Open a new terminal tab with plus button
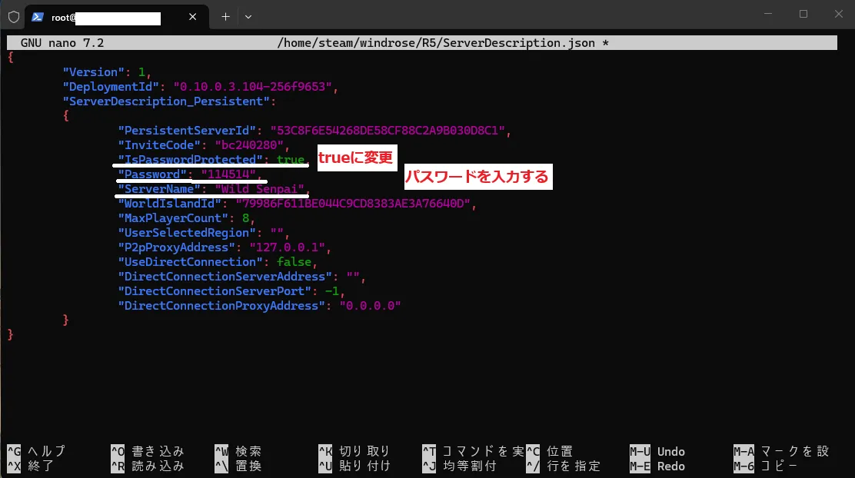This screenshot has height=478, width=855. 225,16
